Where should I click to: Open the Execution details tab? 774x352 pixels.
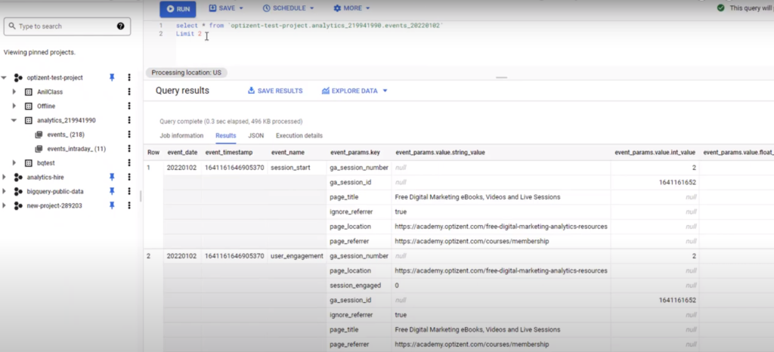[299, 136]
